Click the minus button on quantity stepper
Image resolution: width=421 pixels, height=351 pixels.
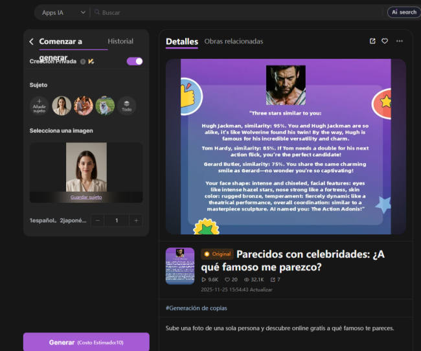tap(98, 220)
